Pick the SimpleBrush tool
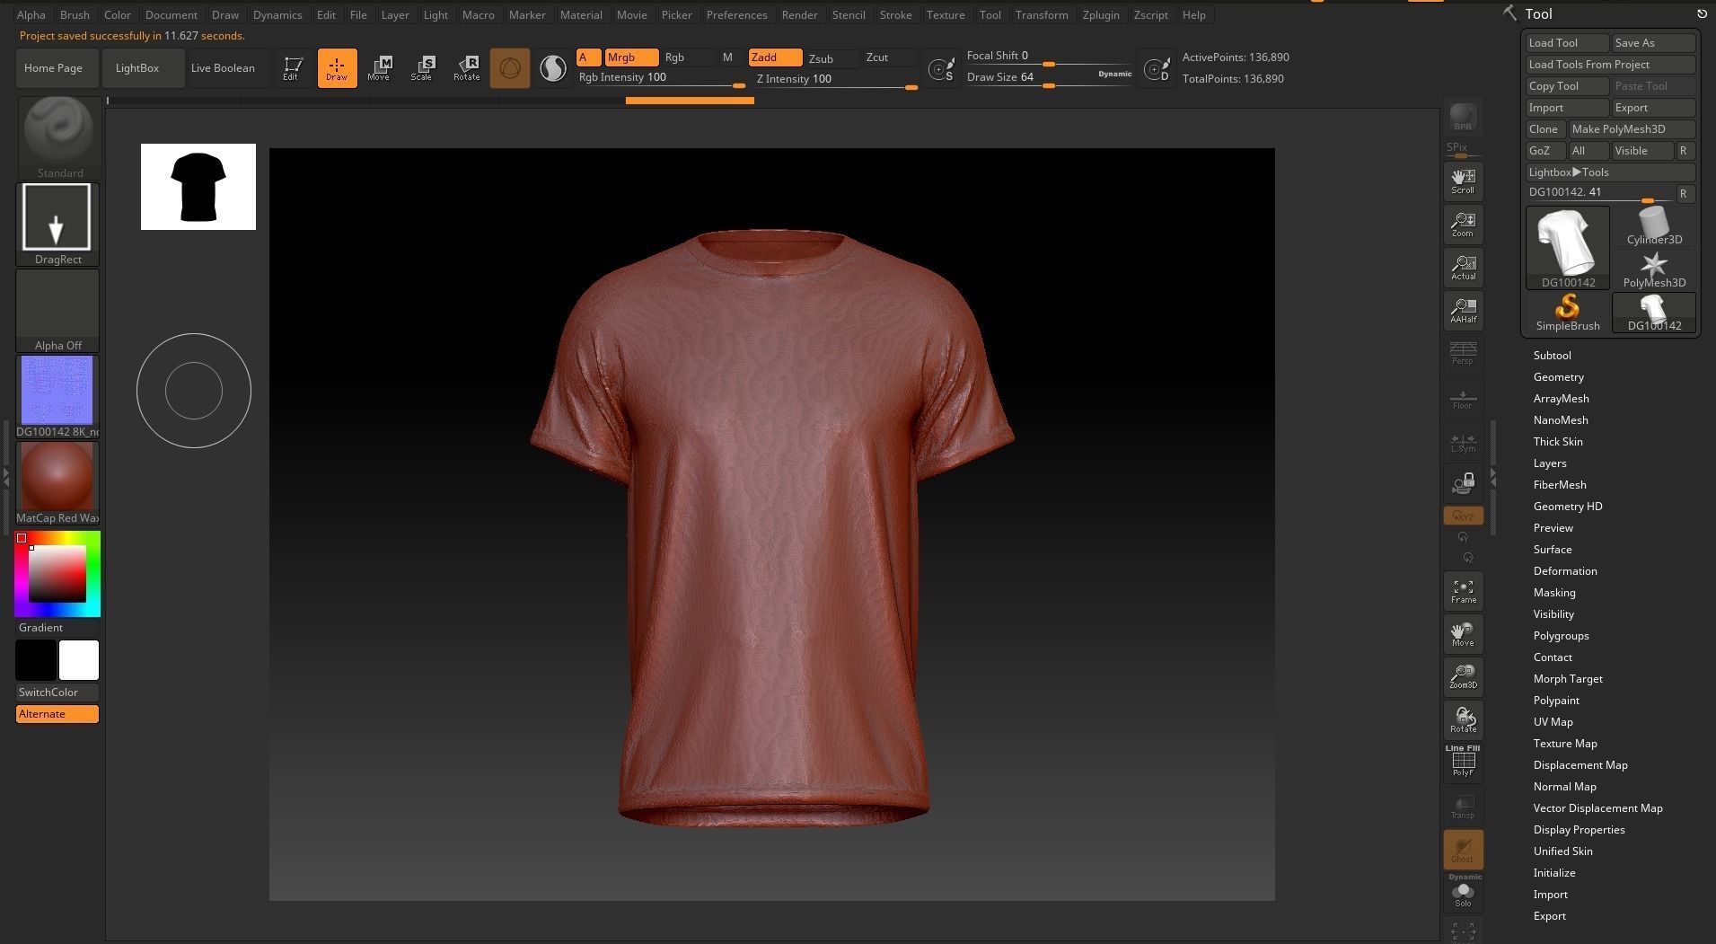This screenshot has height=944, width=1716. [1567, 313]
